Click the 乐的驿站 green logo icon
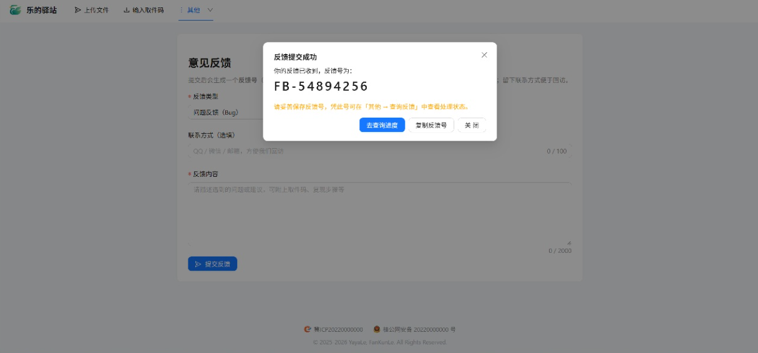The height and width of the screenshot is (353, 758). point(16,10)
